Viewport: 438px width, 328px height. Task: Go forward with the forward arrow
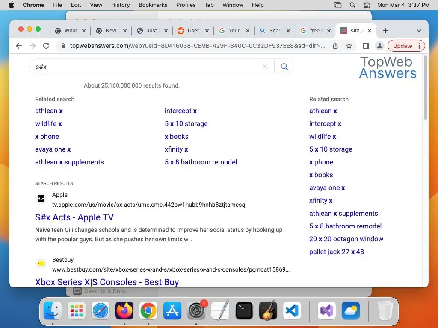[33, 46]
